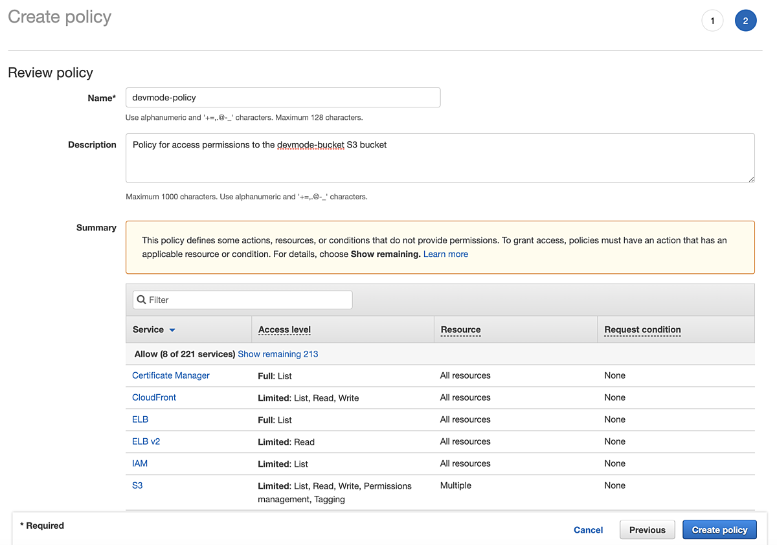The height and width of the screenshot is (545, 777).
Task: Click the Create policy button
Action: coord(719,529)
